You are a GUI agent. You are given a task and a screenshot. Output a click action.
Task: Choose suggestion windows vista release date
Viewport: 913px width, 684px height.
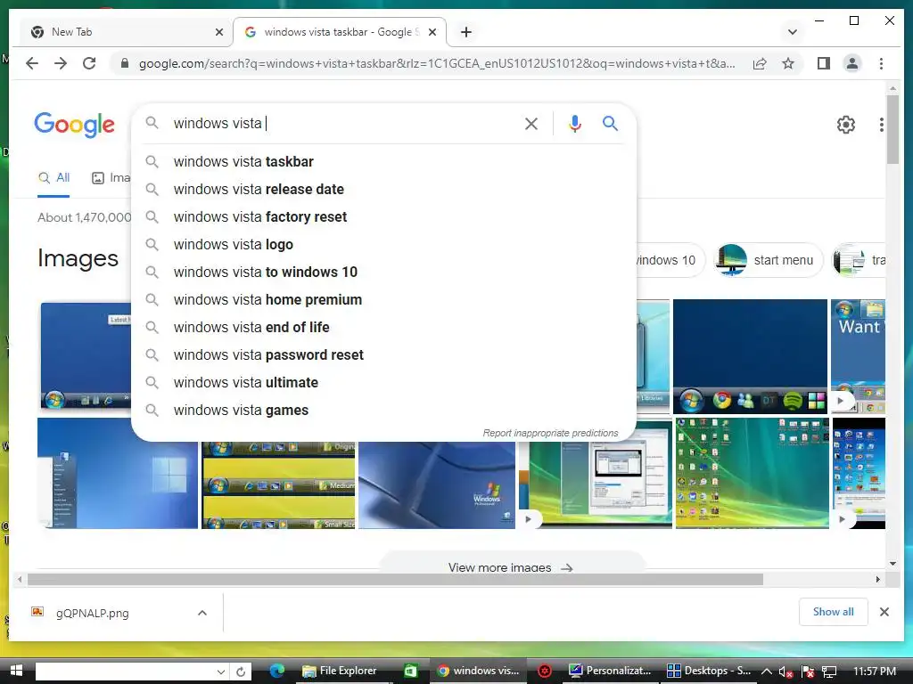tap(384, 189)
